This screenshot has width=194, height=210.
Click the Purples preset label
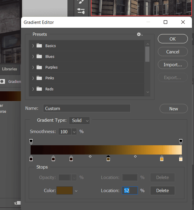pos(51,67)
